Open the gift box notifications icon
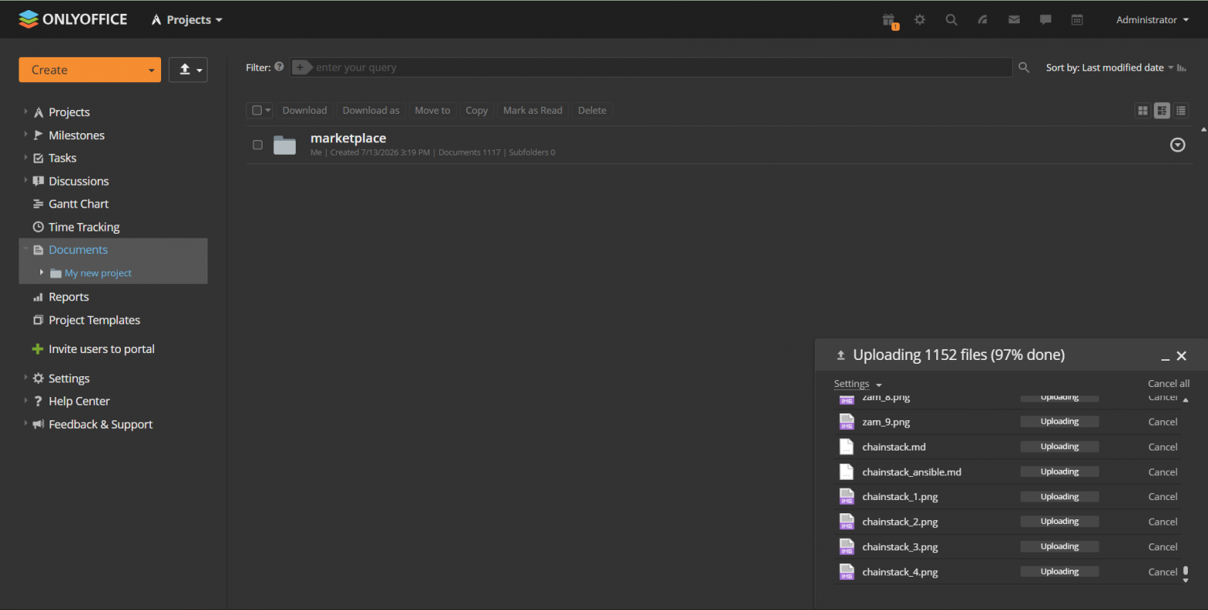1208x610 pixels. (x=889, y=20)
